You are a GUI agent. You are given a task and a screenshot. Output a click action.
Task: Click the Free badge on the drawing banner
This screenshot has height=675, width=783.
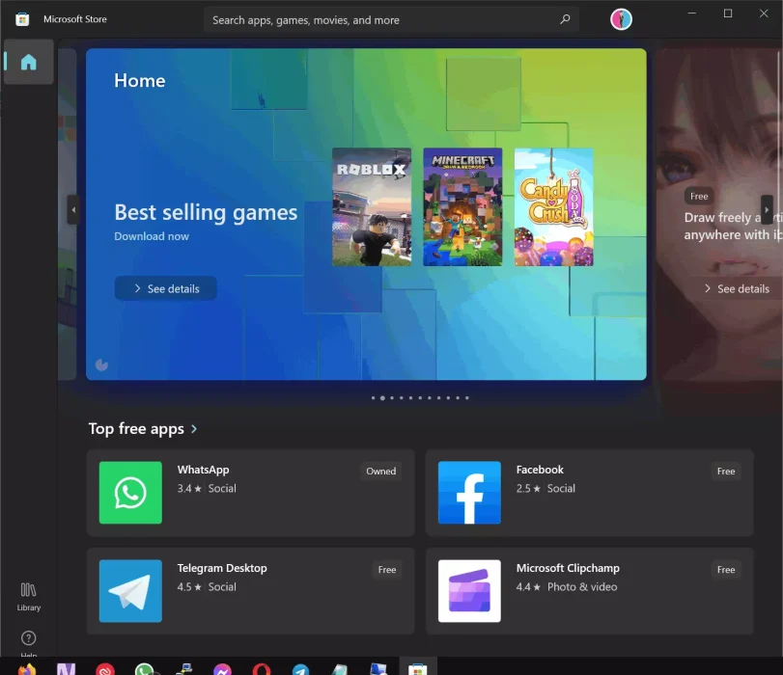pos(699,196)
